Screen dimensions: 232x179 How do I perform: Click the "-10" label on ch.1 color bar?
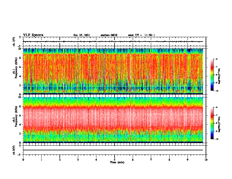pyautogui.click(x=217, y=91)
